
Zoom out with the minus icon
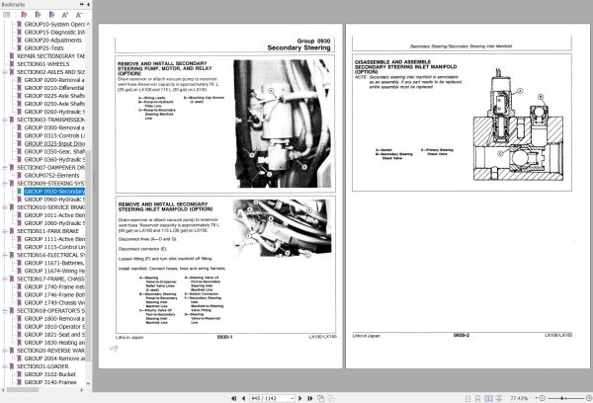pyautogui.click(x=542, y=398)
